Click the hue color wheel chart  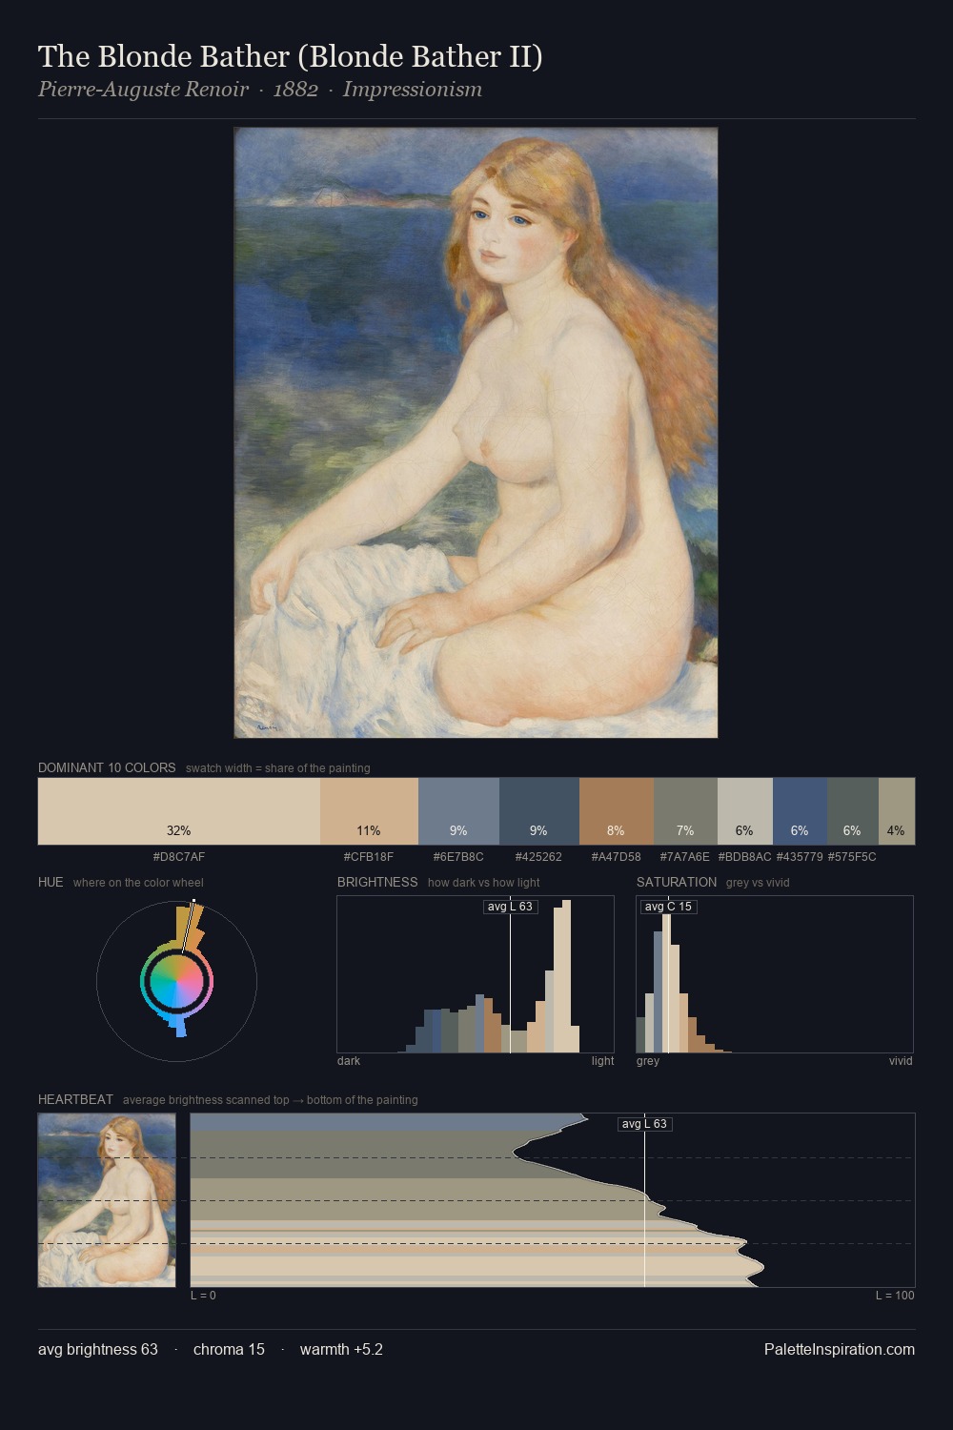[177, 981]
